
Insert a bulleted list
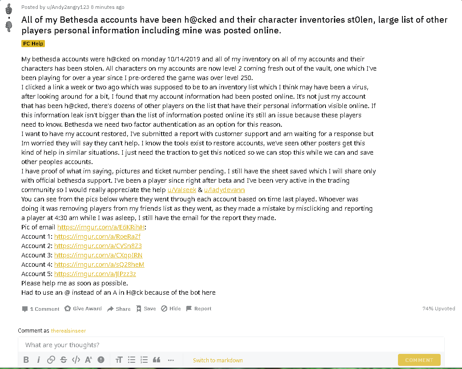click(132, 360)
